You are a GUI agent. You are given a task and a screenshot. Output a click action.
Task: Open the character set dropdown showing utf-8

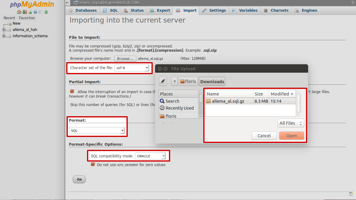(x=132, y=68)
